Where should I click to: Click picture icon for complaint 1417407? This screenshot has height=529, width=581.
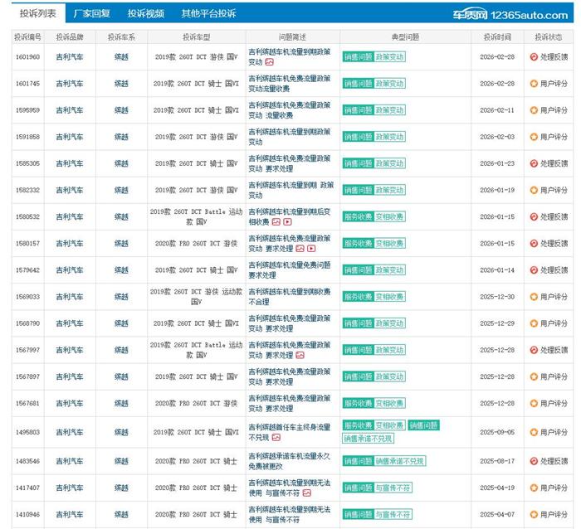tap(306, 493)
